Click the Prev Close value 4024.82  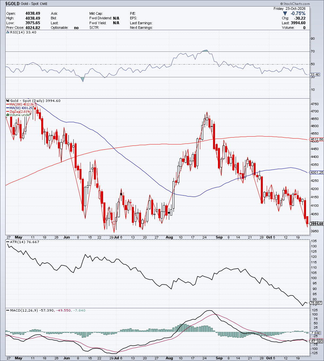click(x=33, y=28)
